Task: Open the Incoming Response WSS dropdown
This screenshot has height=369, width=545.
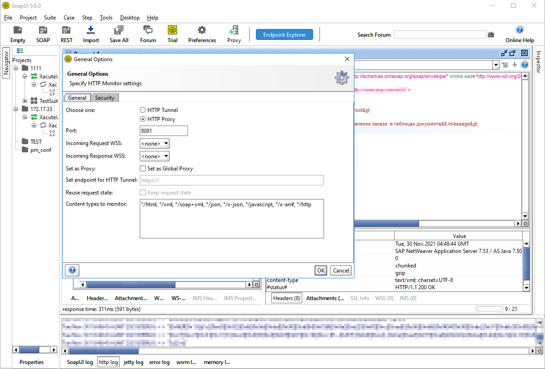Action: (x=155, y=156)
